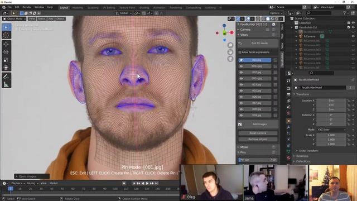The width and height of the screenshot is (357, 201).
Task: Select the Transform tool
Action: [6, 68]
